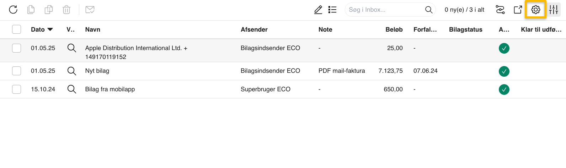Preview the Nyt bilag magnifier icon
This screenshot has width=566, height=168.
pyautogui.click(x=72, y=71)
